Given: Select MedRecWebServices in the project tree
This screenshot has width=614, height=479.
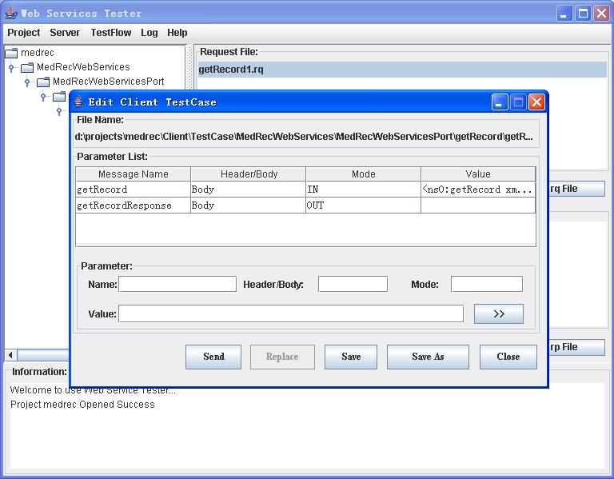Looking at the screenshot, I should pyautogui.click(x=83, y=67).
